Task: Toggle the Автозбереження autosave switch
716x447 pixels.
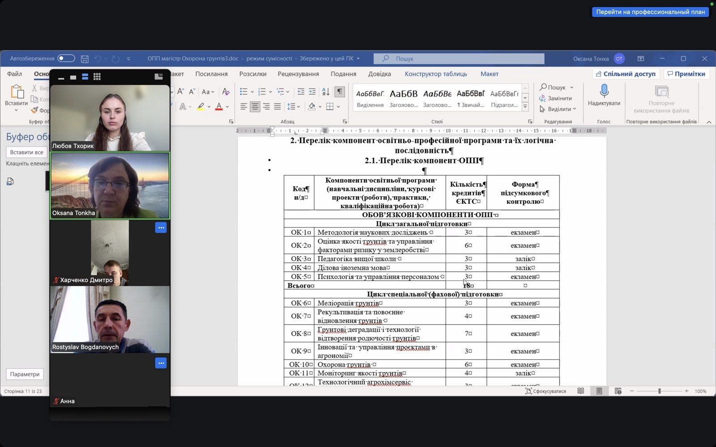Action: pos(66,59)
